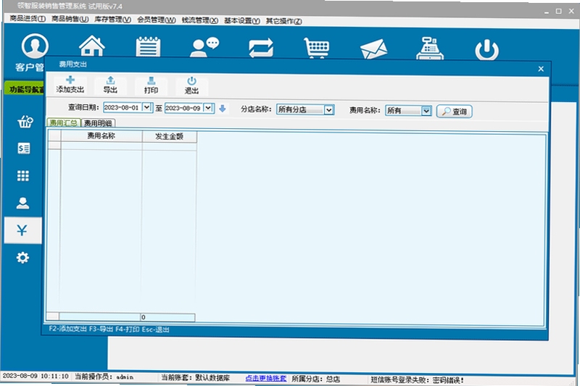
Task: Click the total cell showing 0
Action: click(167, 317)
